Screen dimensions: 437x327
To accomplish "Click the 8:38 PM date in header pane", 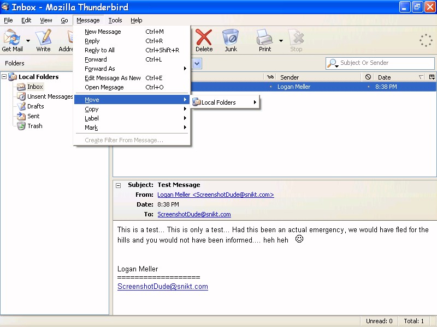I will click(x=168, y=204).
